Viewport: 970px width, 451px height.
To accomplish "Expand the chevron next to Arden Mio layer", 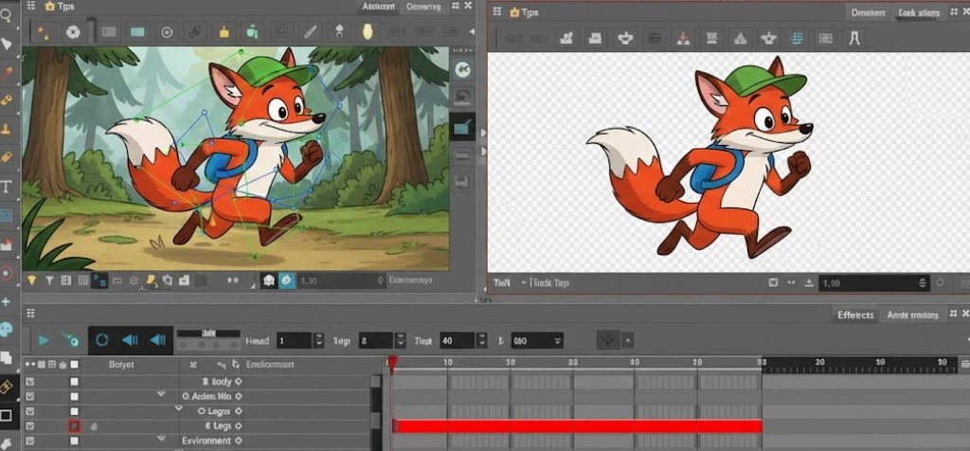I will (x=160, y=395).
